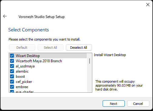Toggle the alembic component checkbox
The image size is (153, 111).
(x=12, y=71)
